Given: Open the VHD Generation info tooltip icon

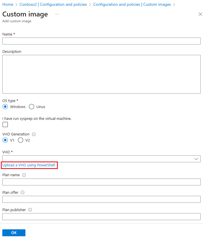Looking at the screenshot, I should [34, 134].
